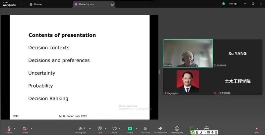Launch the AI Companion
The height and width of the screenshot is (135, 265).
pos(160,128)
